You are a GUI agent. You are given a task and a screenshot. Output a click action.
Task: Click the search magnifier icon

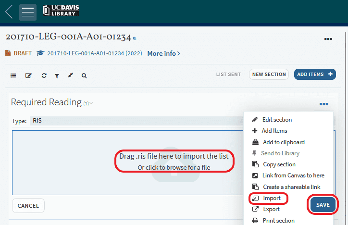(x=84, y=75)
